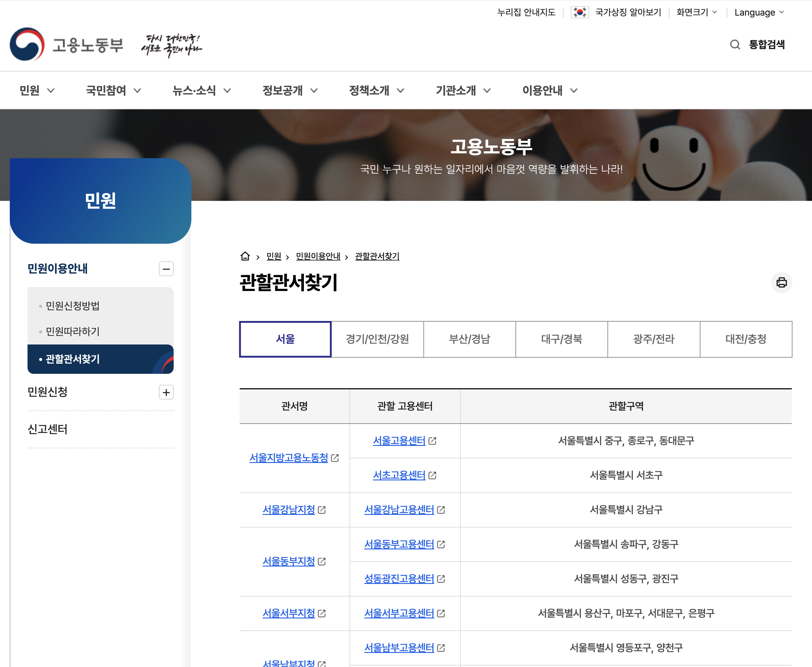Image resolution: width=812 pixels, height=667 pixels.
Task: Click the 고용노동부 logo emblem
Action: (27, 44)
